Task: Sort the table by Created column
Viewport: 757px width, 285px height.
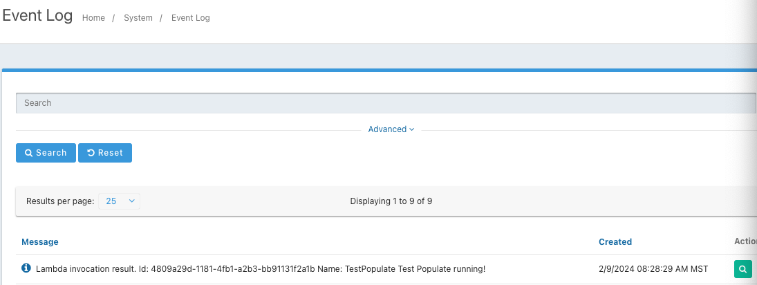Action: (x=615, y=242)
